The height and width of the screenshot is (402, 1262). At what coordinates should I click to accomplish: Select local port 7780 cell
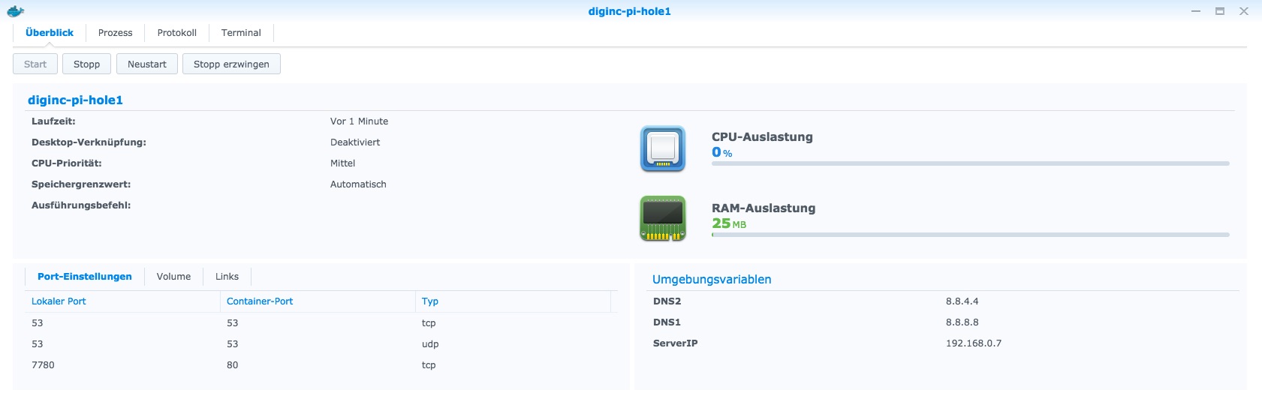(x=43, y=365)
